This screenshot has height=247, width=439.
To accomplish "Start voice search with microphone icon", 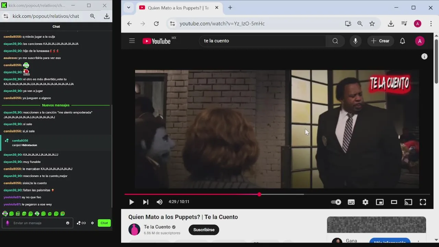I will coord(355,41).
